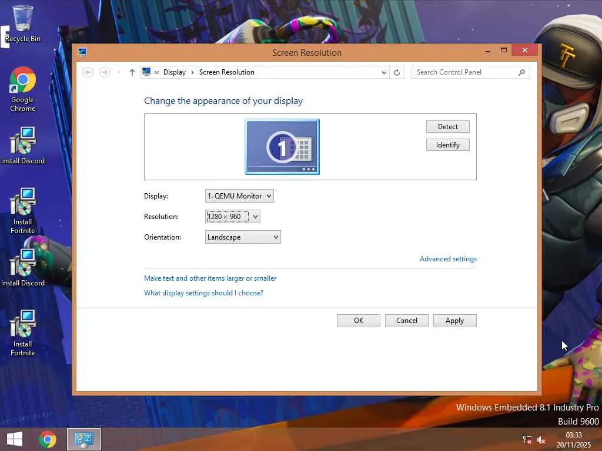Open Make text and other items larger link
Image resolution: width=602 pixels, height=451 pixels.
210,278
